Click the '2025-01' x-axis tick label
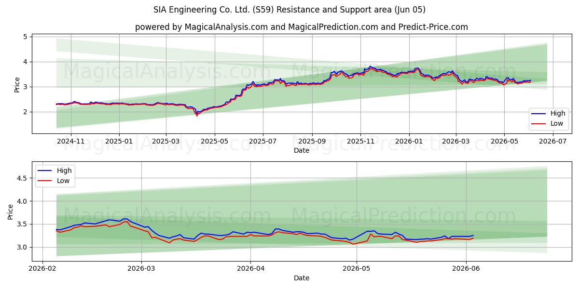The height and width of the screenshot is (289, 579). (x=119, y=142)
